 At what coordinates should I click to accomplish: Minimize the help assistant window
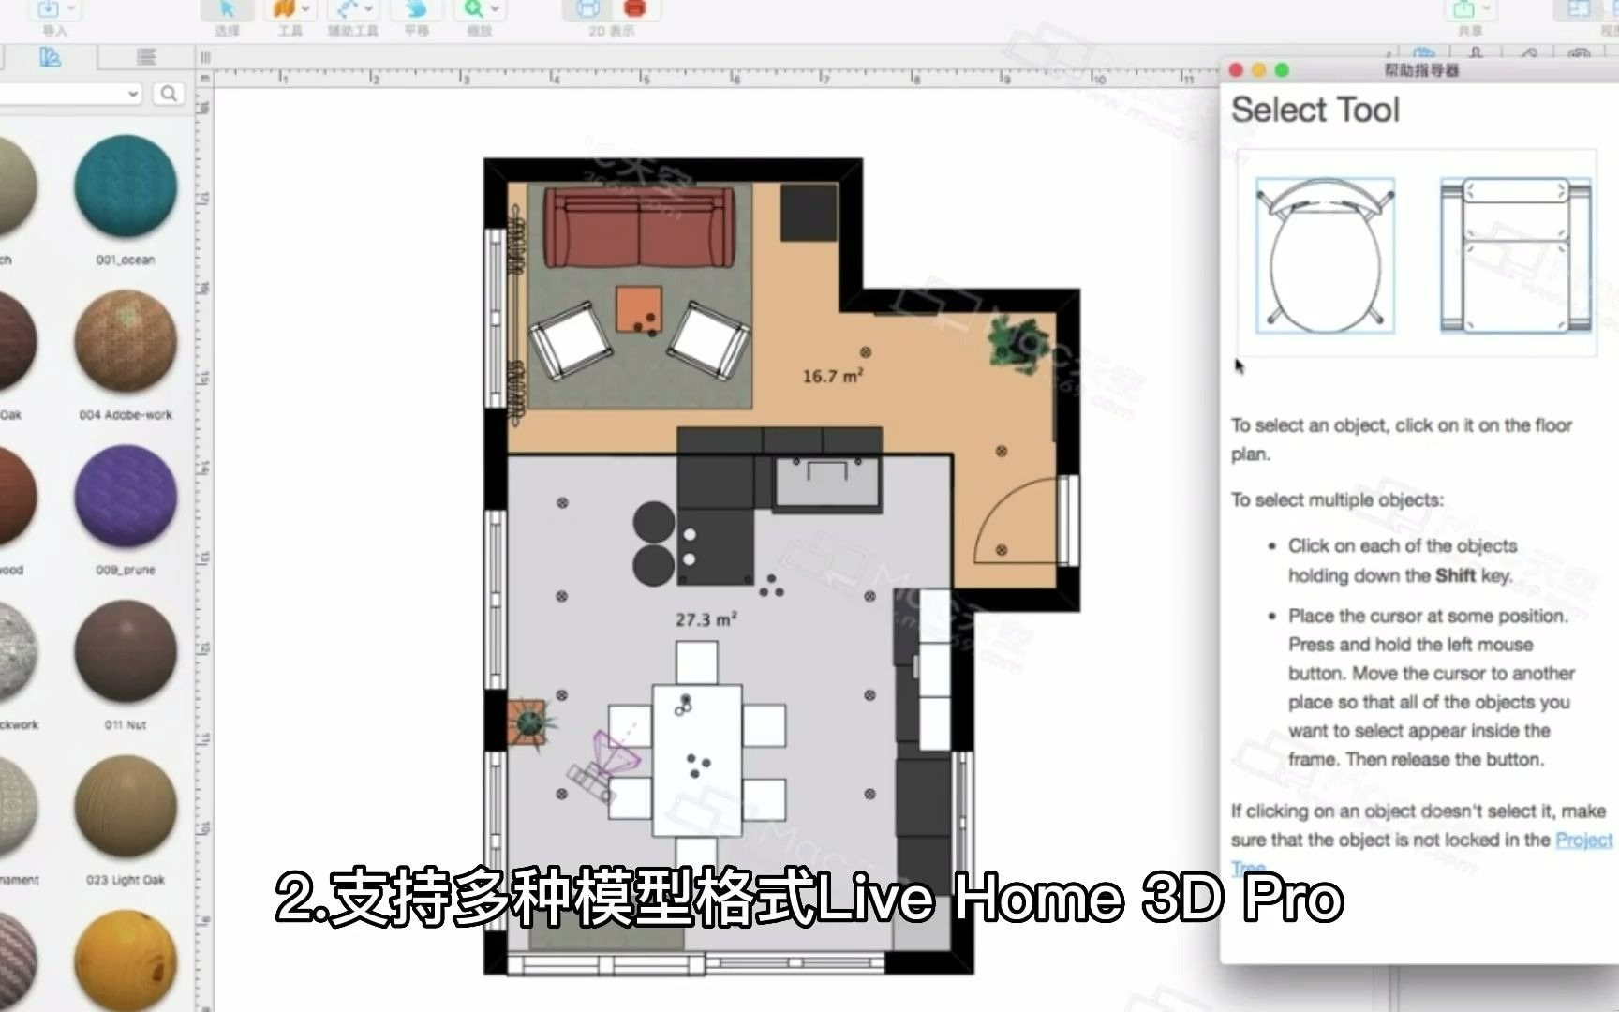coord(1259,70)
